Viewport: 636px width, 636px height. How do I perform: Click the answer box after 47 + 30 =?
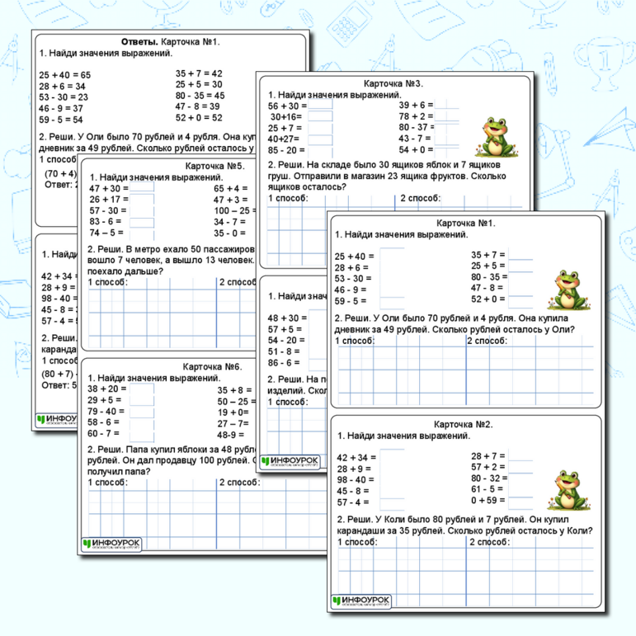click(142, 188)
